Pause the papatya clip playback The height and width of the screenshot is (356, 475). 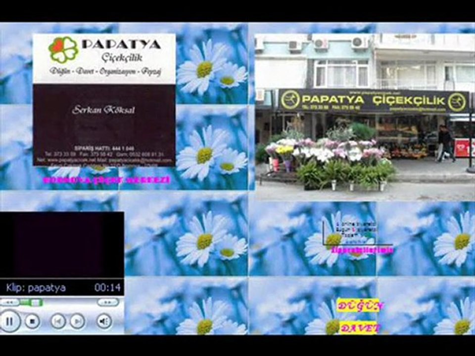click(x=9, y=321)
